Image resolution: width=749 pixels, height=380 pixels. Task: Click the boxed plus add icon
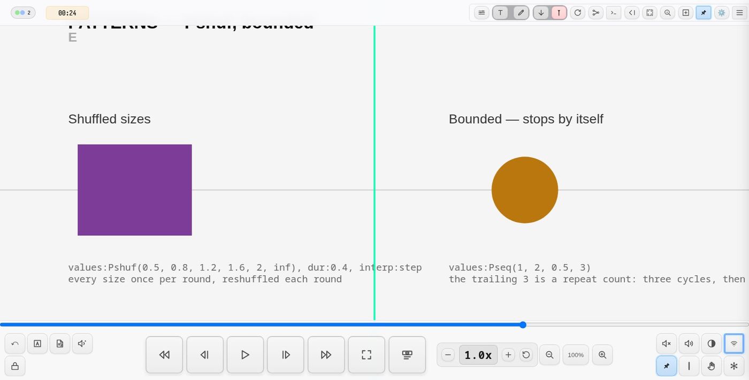(686, 13)
